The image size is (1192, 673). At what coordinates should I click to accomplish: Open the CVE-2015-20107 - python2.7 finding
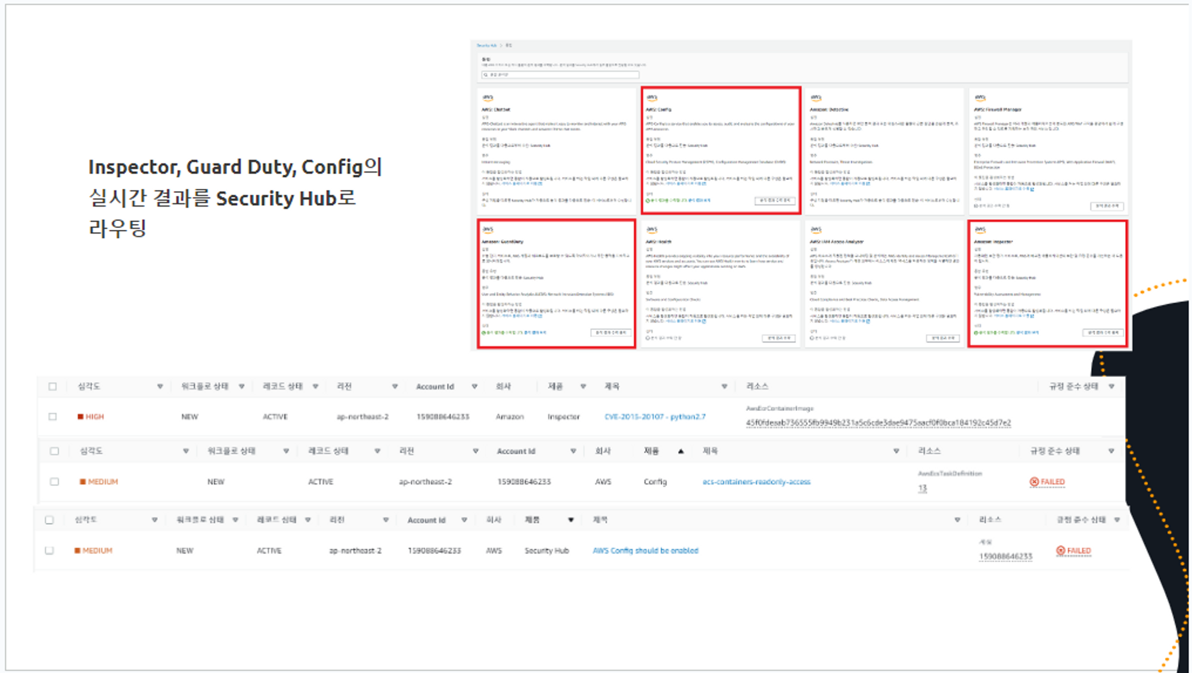654,417
